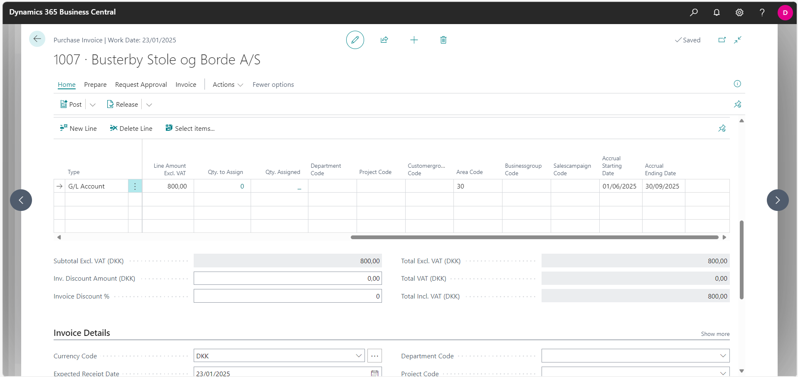The width and height of the screenshot is (798, 377).
Task: Click the Post button
Action: tap(71, 105)
